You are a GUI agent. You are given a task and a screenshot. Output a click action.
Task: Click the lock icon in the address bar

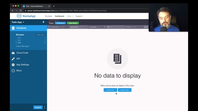25,11
